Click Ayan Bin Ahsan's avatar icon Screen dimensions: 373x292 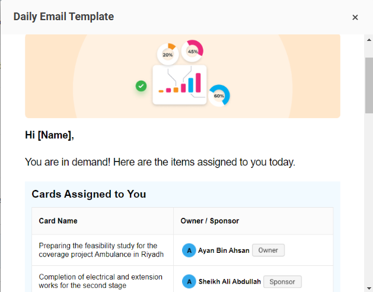point(189,250)
